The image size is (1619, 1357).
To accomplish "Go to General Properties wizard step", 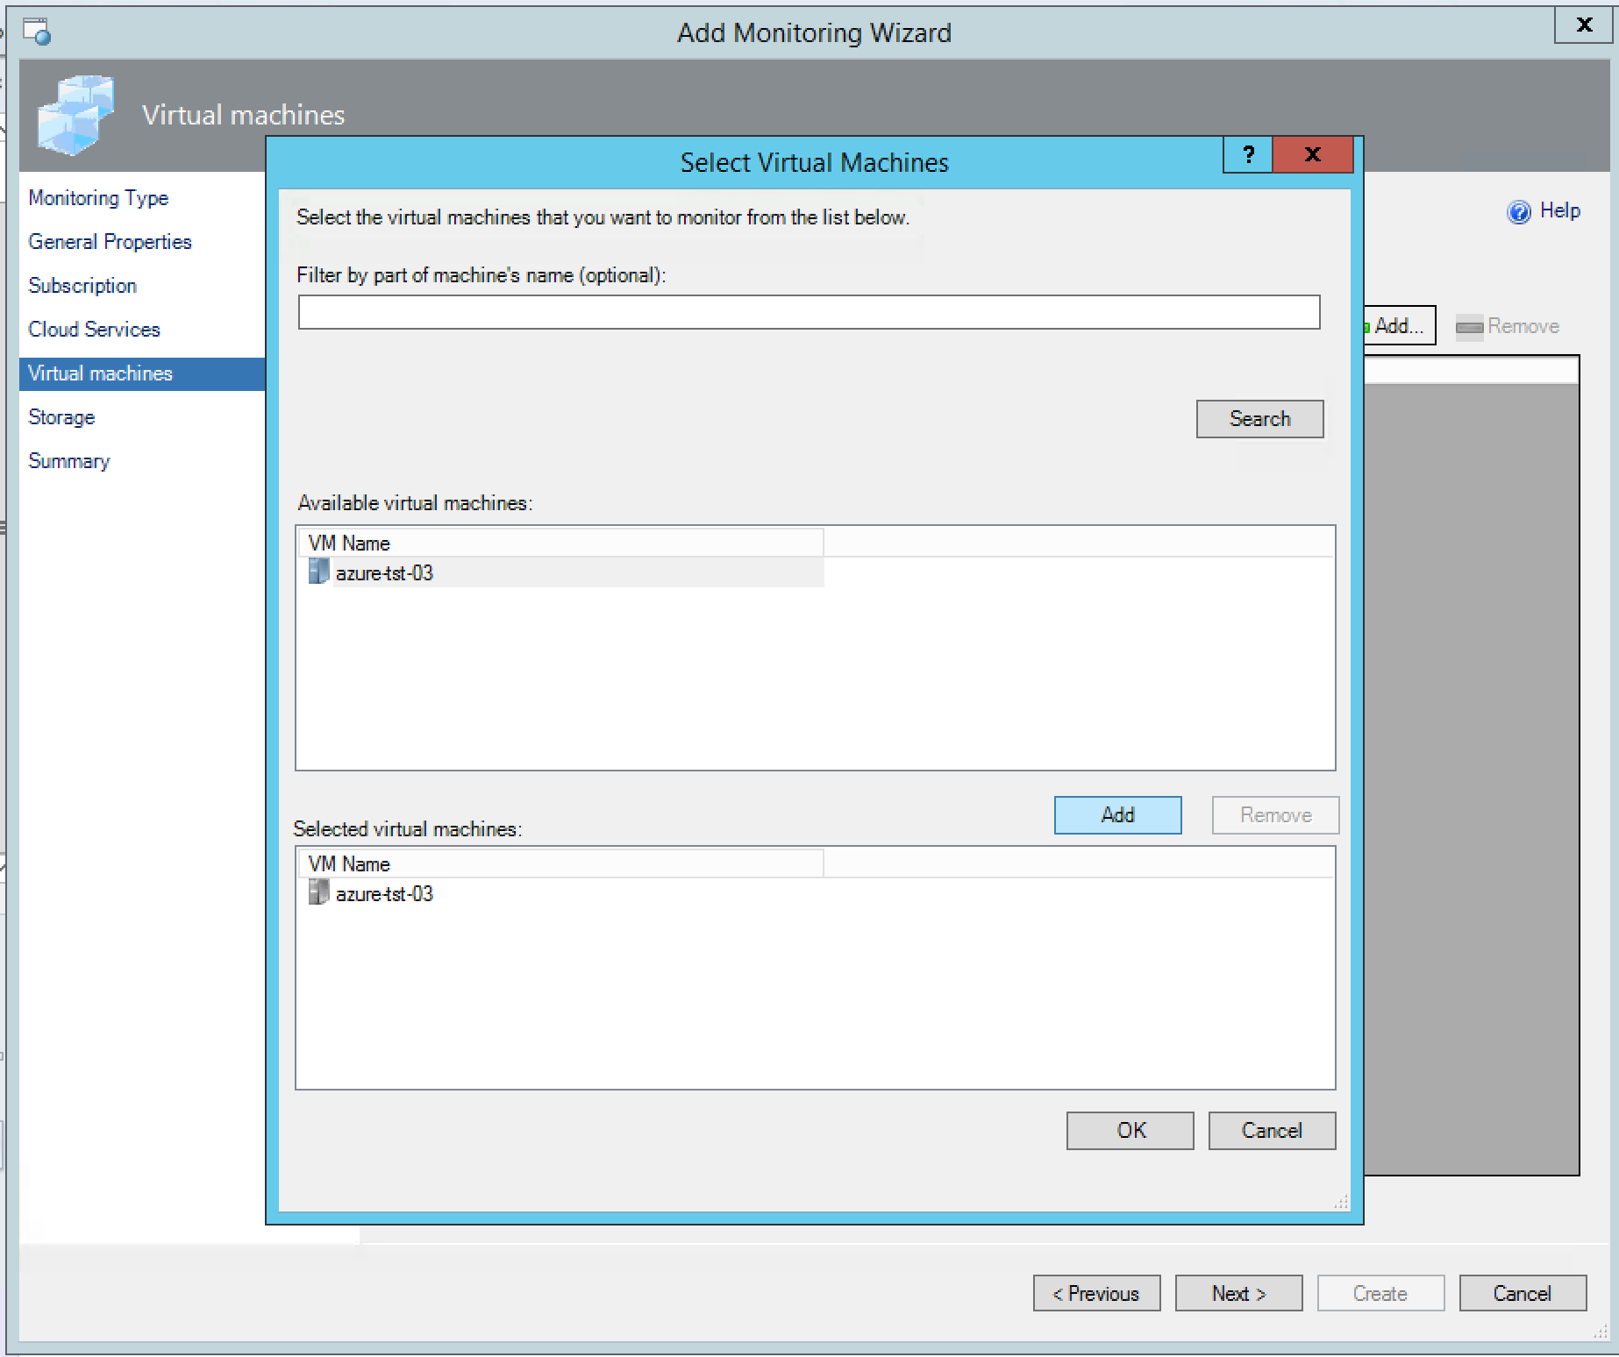I will tap(110, 242).
